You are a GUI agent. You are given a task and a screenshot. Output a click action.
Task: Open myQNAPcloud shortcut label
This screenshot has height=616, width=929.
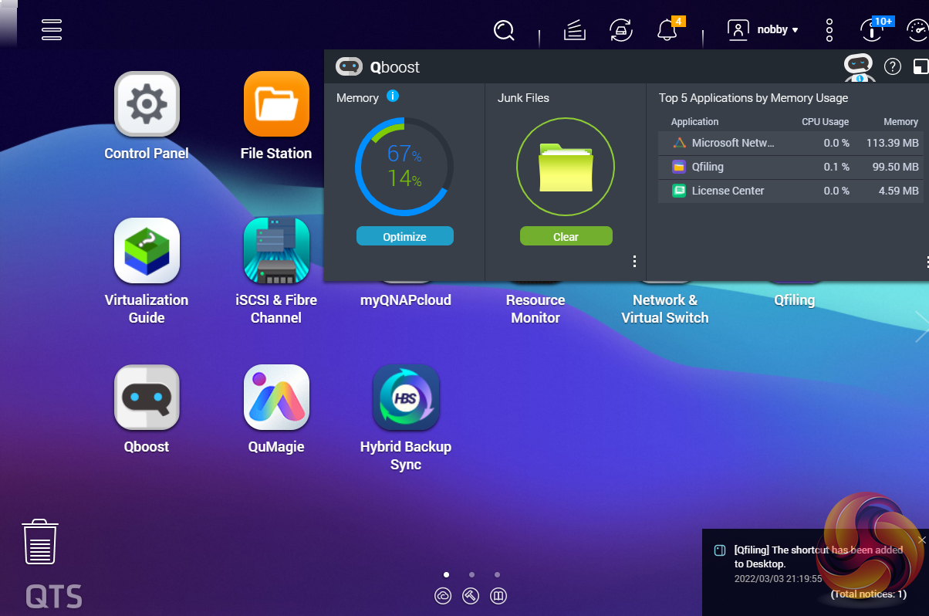(406, 300)
